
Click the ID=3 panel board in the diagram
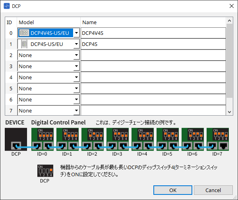118,139
